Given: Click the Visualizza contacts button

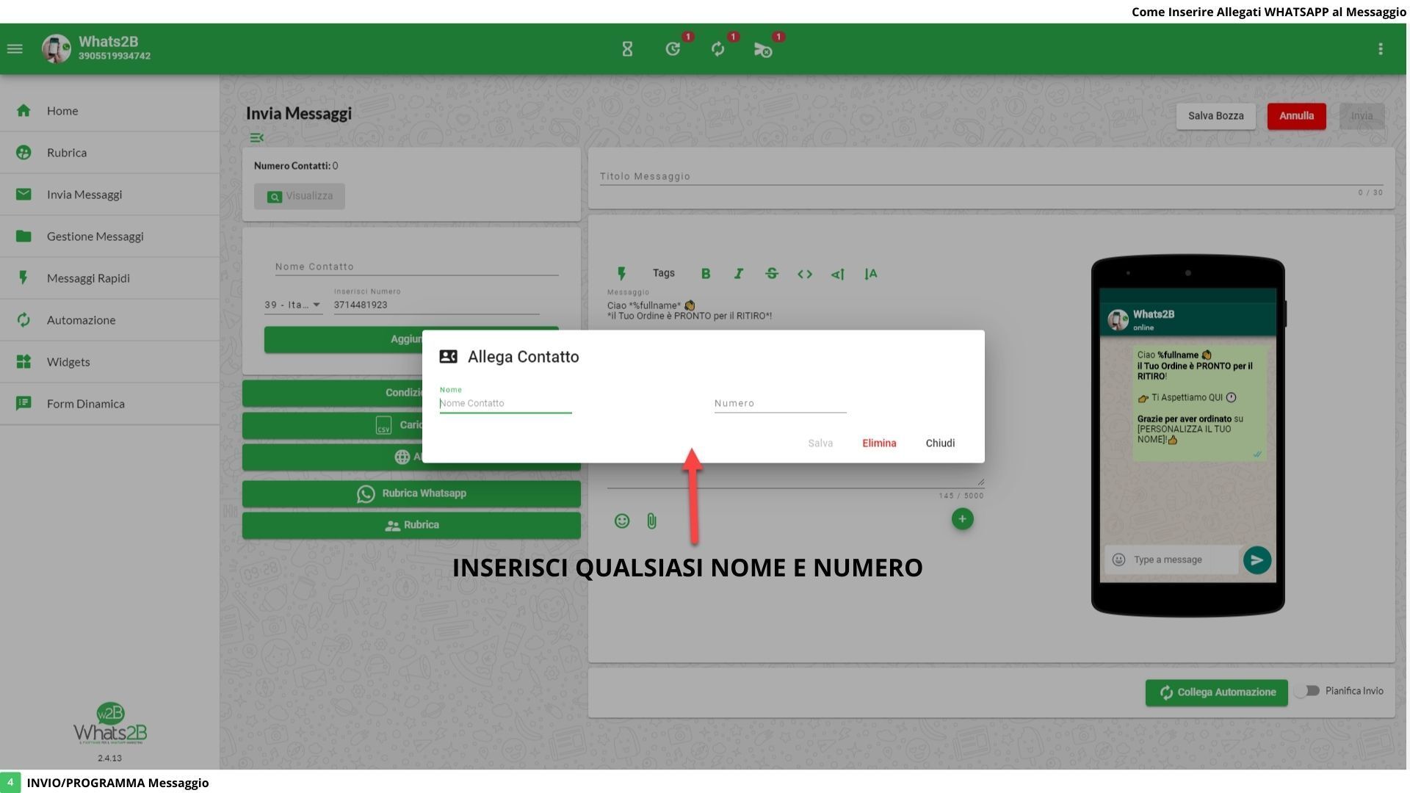Looking at the screenshot, I should coord(300,196).
